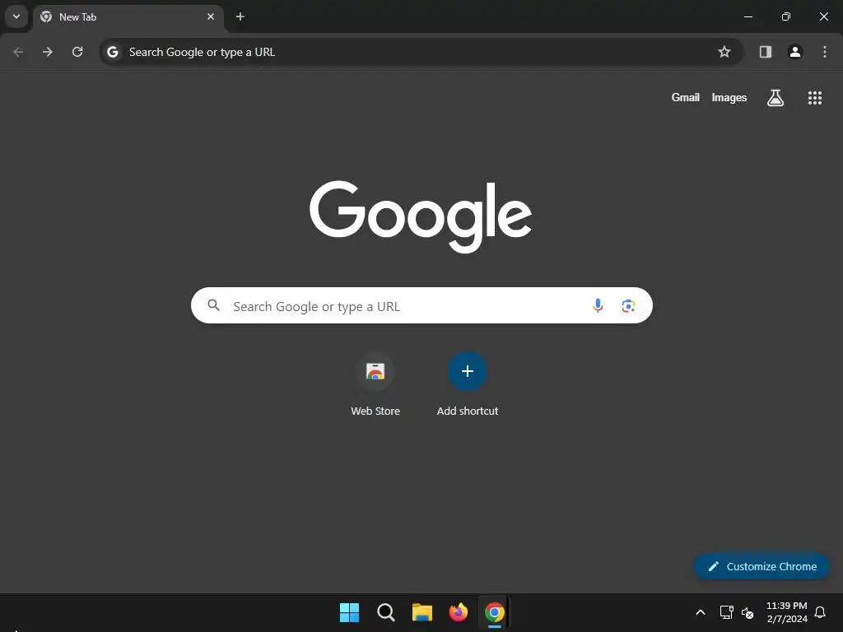Open the Windows Start menu
Viewport: 843px width, 632px height.
coord(349,612)
